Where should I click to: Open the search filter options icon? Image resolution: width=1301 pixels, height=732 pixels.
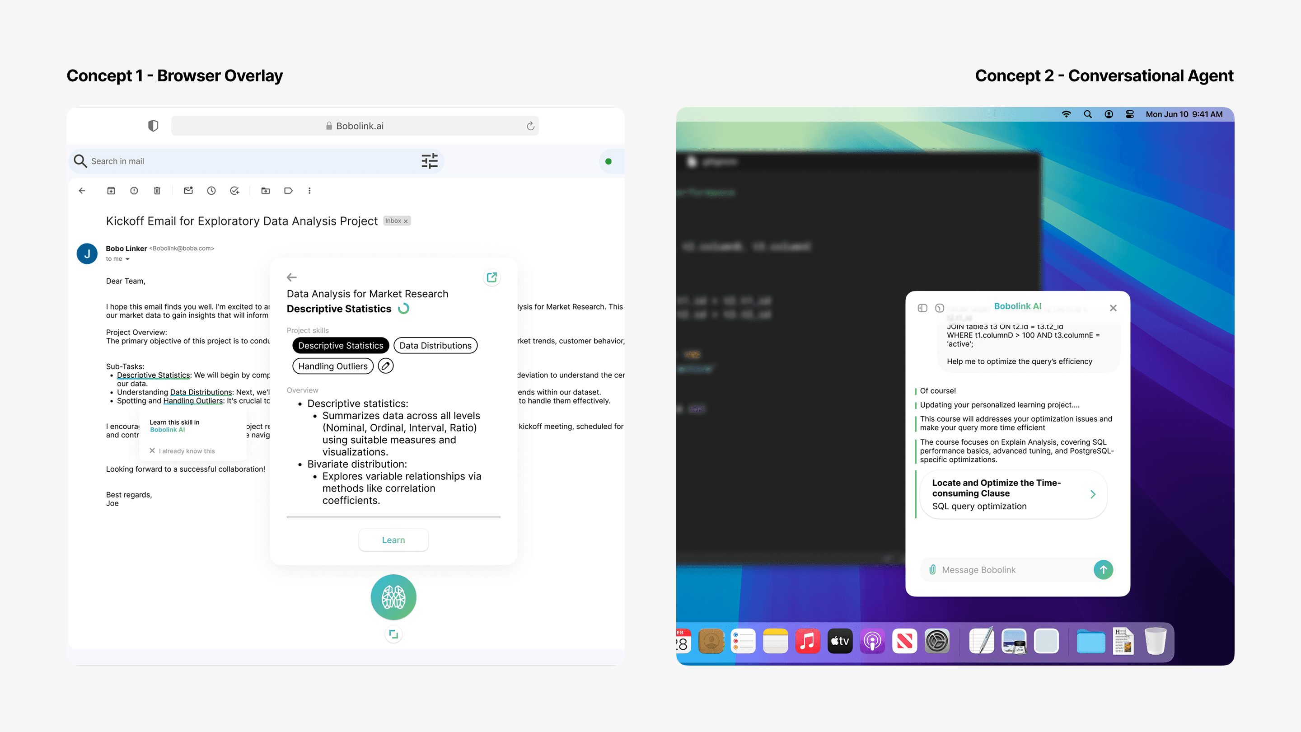pyautogui.click(x=429, y=161)
